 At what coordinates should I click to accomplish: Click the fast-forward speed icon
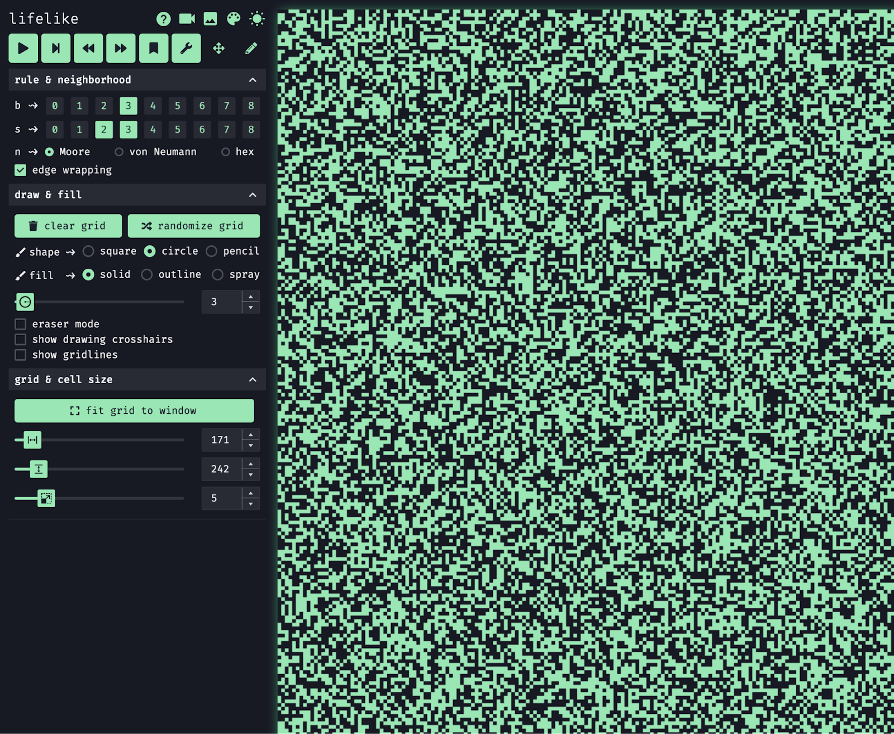(121, 48)
